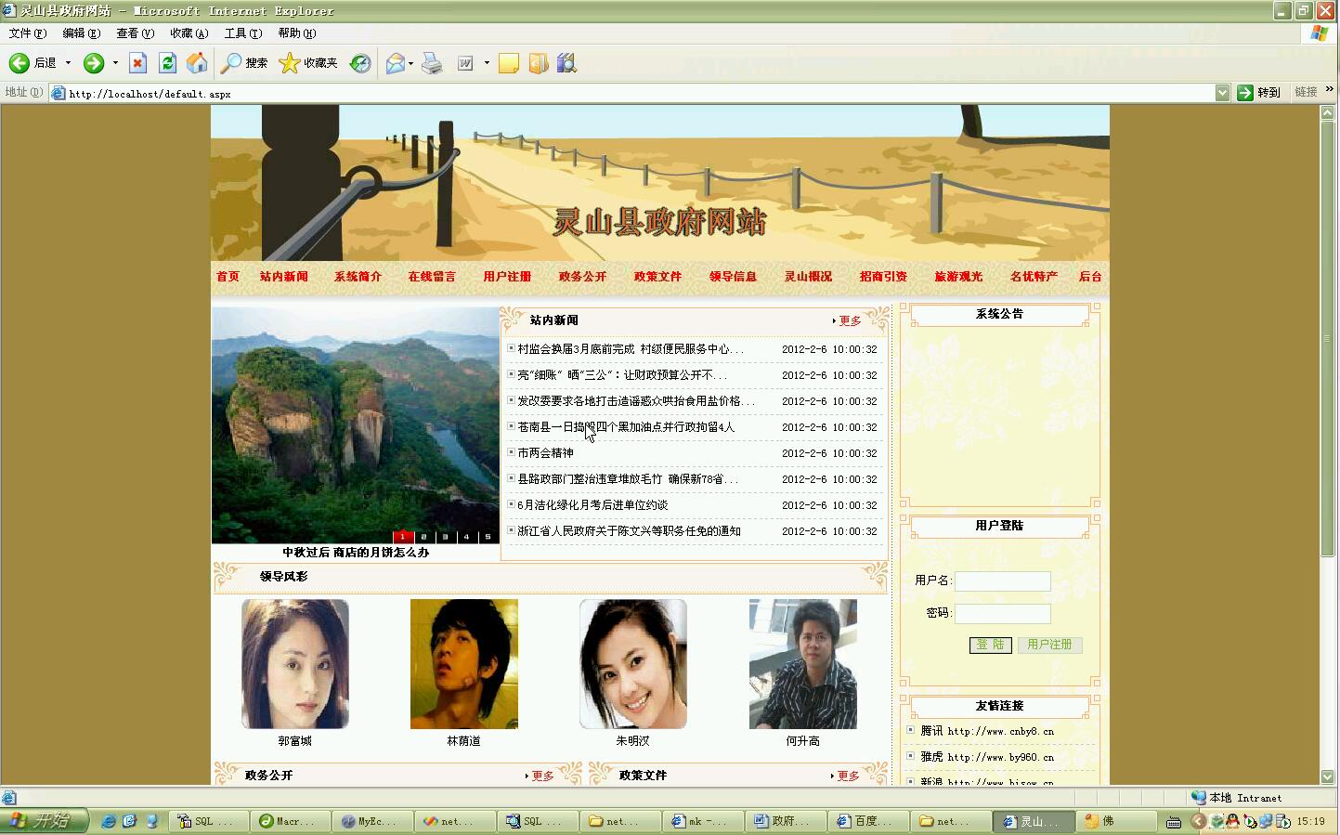Open the 查看(V) menu
1340x835 pixels.
pyautogui.click(x=135, y=33)
